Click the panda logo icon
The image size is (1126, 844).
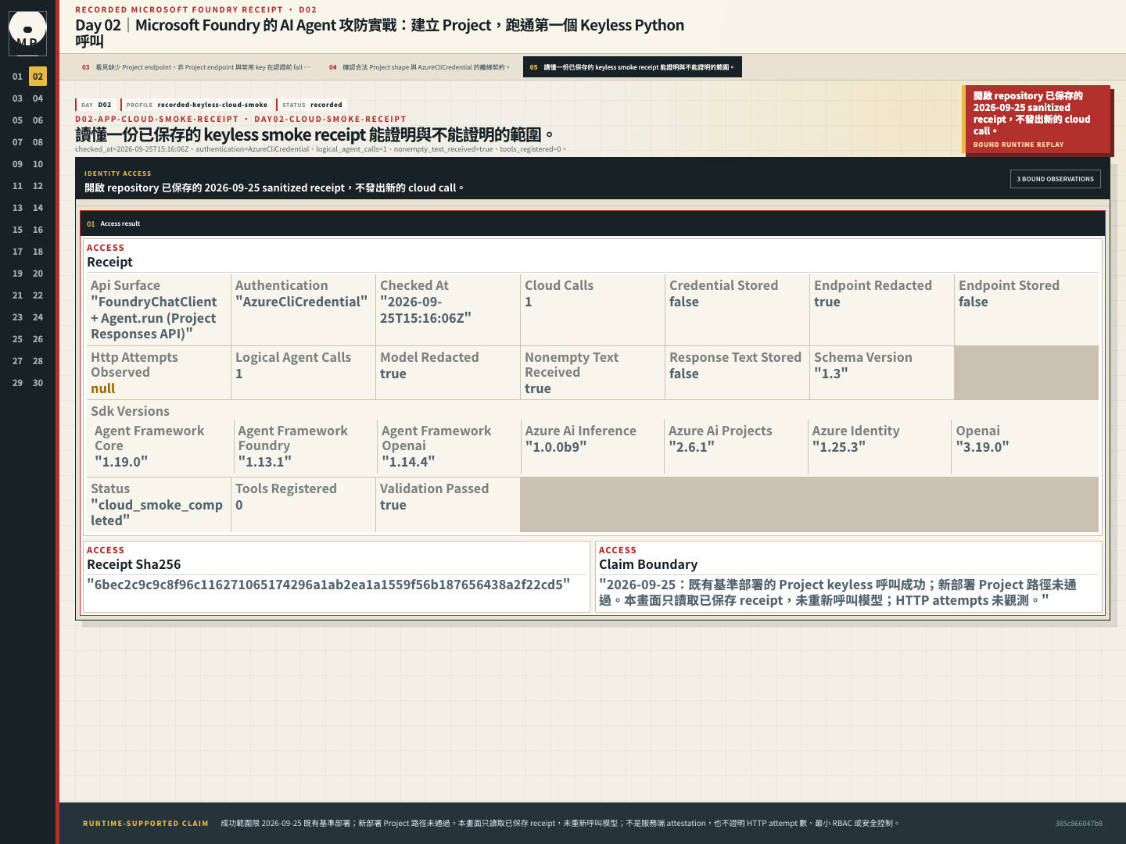[27, 33]
